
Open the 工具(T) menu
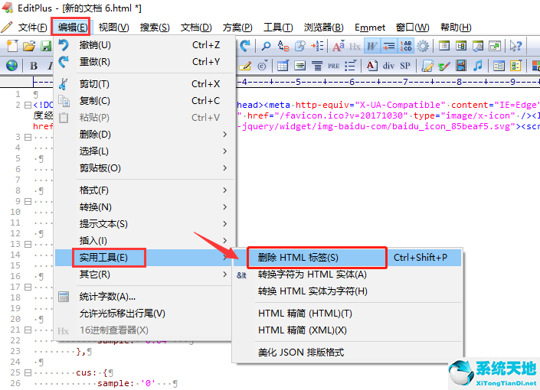point(278,28)
